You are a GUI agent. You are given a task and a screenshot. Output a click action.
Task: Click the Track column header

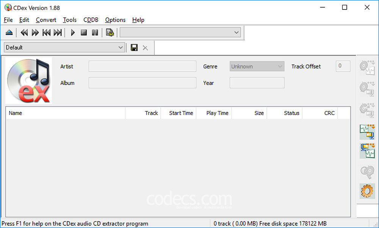pyautogui.click(x=143, y=113)
